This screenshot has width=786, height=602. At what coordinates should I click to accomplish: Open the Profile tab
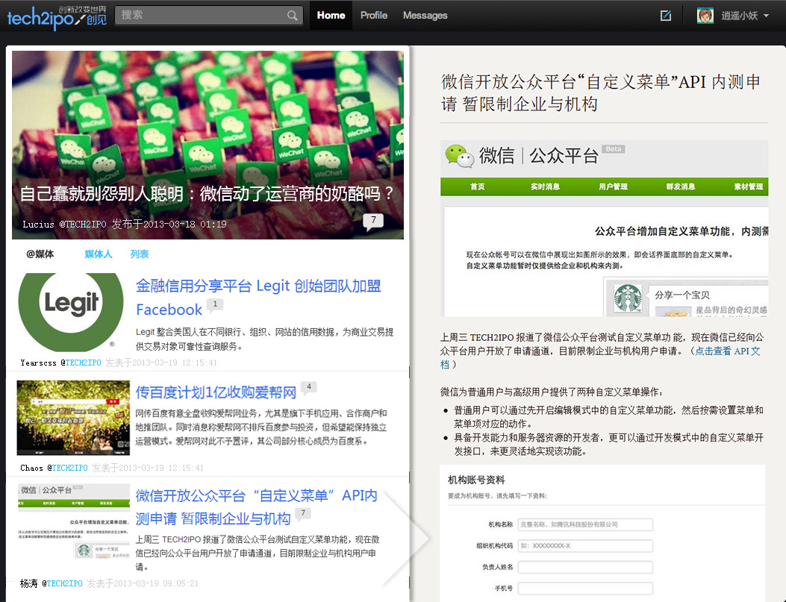tap(374, 16)
